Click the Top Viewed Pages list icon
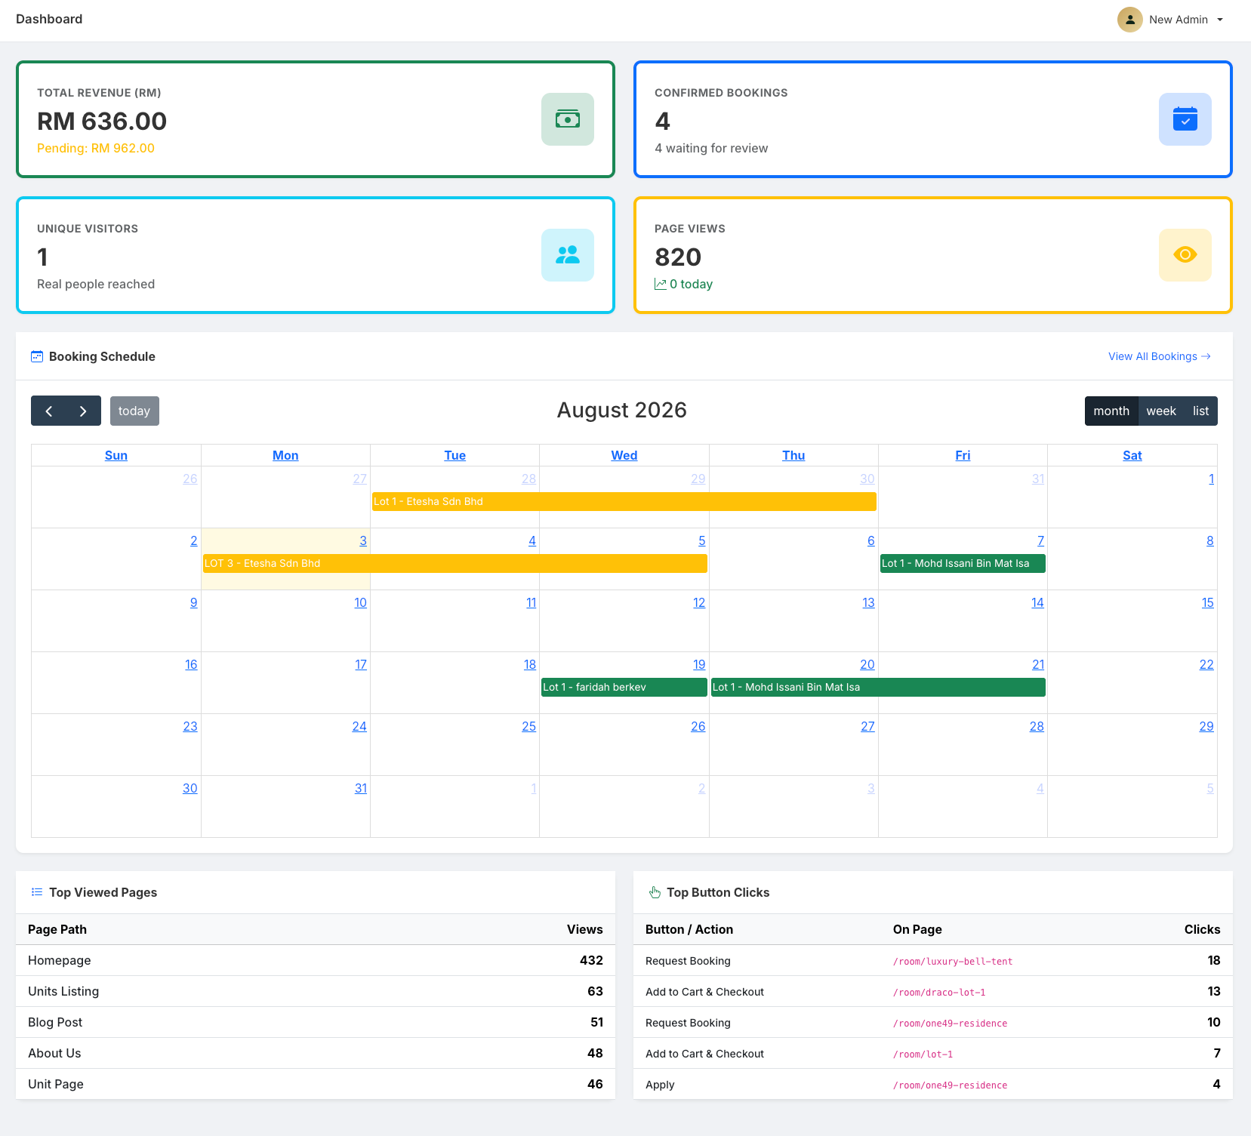 [x=37, y=892]
